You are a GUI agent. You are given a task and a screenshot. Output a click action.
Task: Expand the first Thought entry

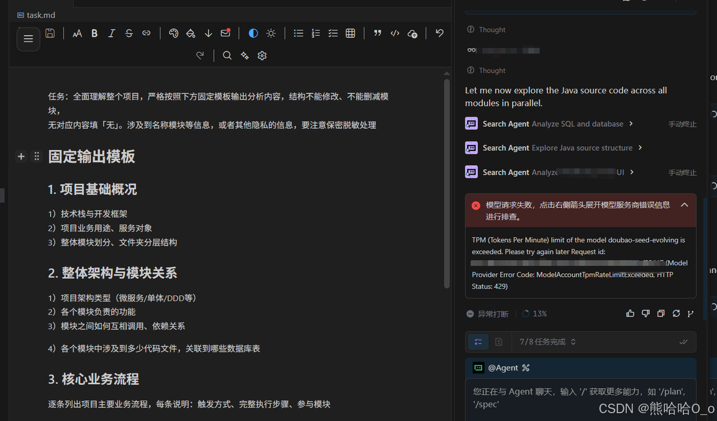pyautogui.click(x=486, y=30)
